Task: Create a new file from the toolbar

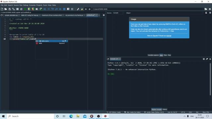Action: click(2, 9)
